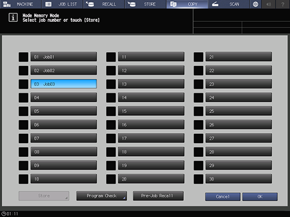The image size is (290, 217).
Task: Choose job slot 25
Action: 239,111
